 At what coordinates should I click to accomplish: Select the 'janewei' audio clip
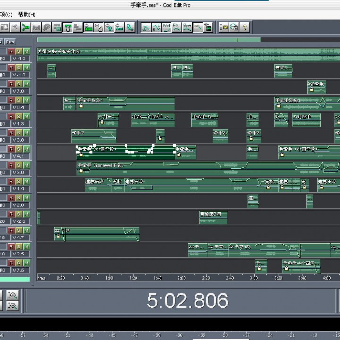click(142, 168)
